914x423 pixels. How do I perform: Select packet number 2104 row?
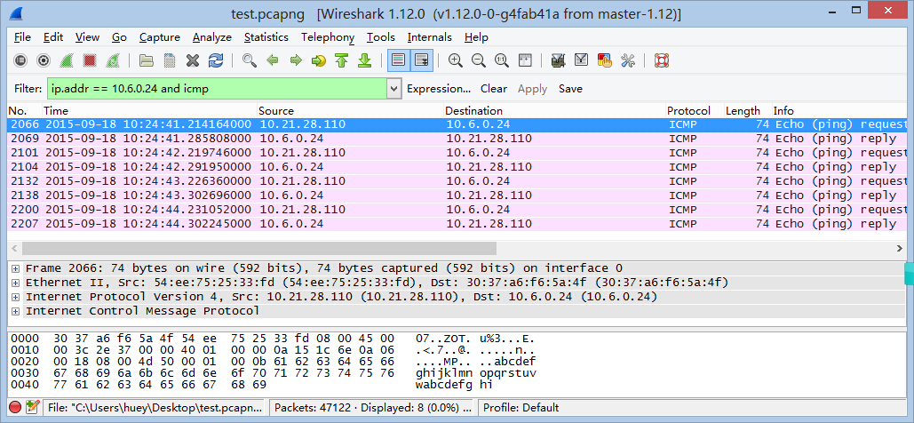[x=457, y=167]
